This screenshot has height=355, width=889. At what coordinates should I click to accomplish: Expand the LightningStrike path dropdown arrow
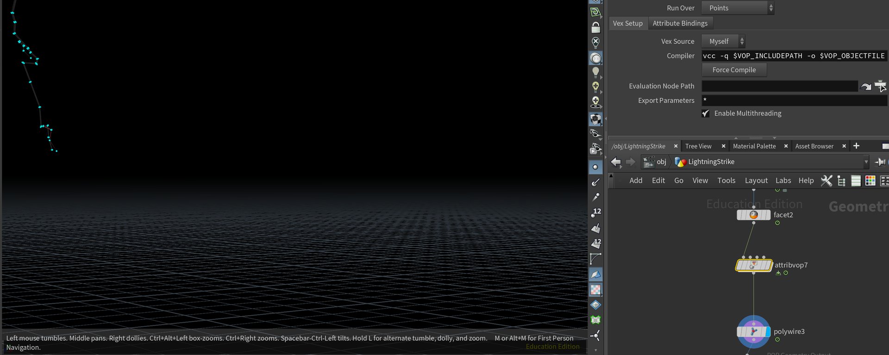point(866,162)
